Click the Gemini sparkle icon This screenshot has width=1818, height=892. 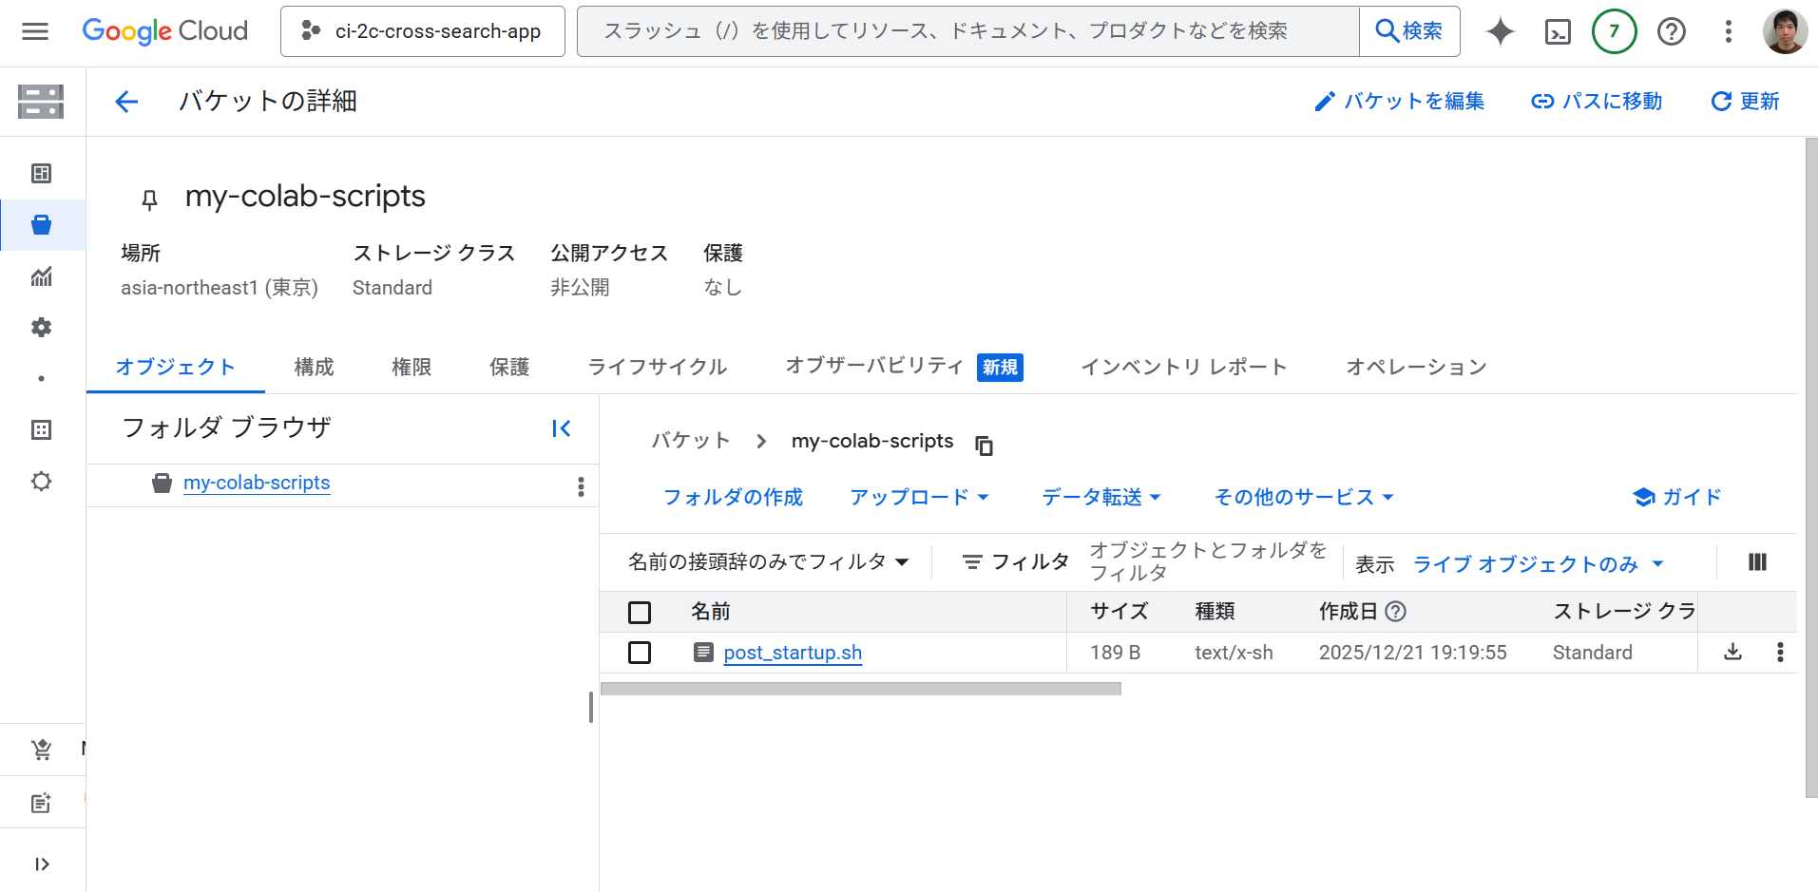[x=1501, y=32]
